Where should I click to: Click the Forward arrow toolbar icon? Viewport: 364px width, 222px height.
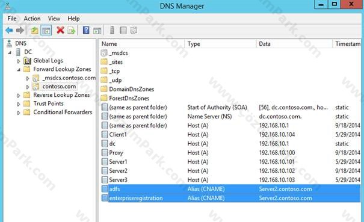pos(20,30)
